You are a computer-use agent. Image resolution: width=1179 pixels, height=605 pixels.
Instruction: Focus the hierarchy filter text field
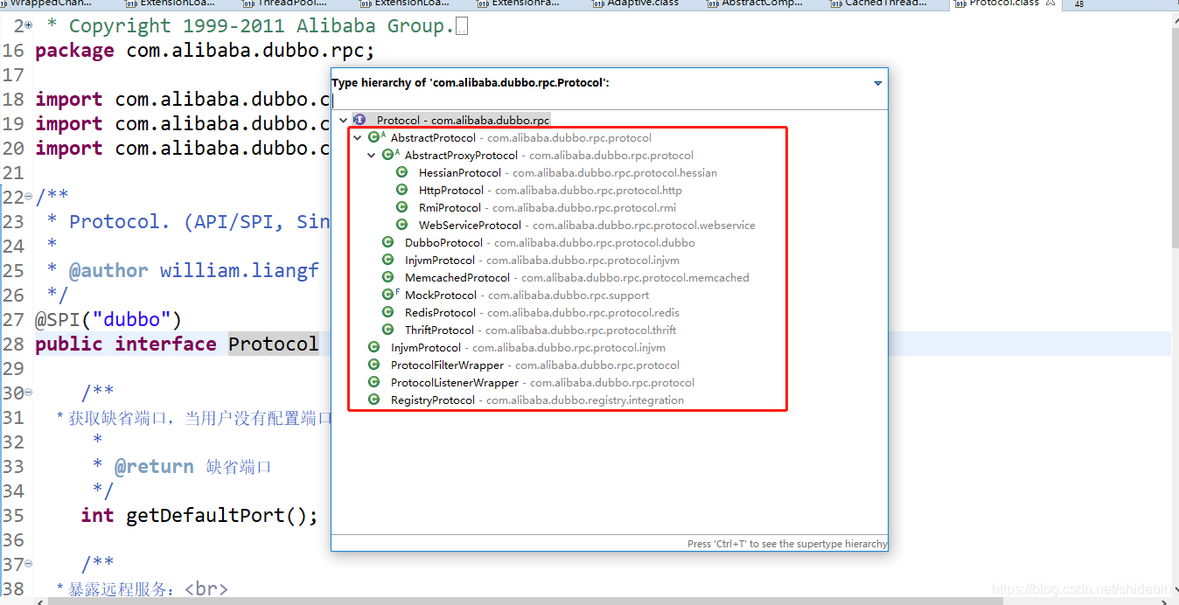tap(609, 101)
